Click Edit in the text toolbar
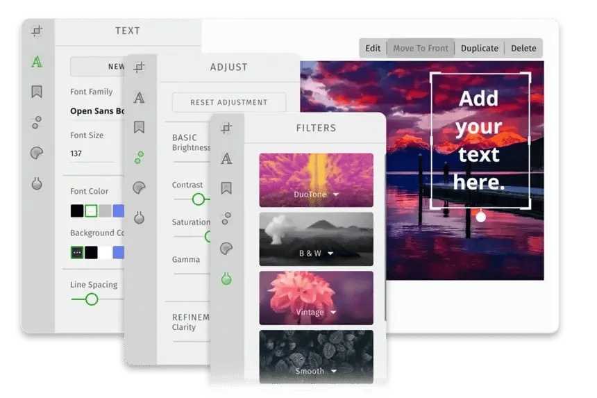This screenshot has height=398, width=597. tap(373, 49)
